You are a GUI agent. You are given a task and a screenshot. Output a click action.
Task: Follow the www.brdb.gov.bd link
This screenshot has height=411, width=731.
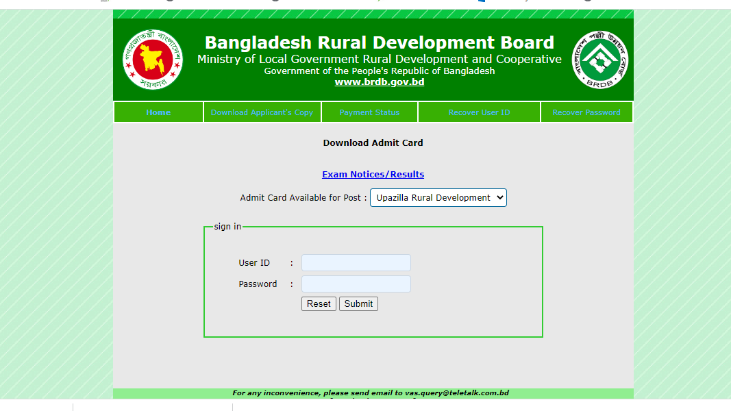click(380, 82)
